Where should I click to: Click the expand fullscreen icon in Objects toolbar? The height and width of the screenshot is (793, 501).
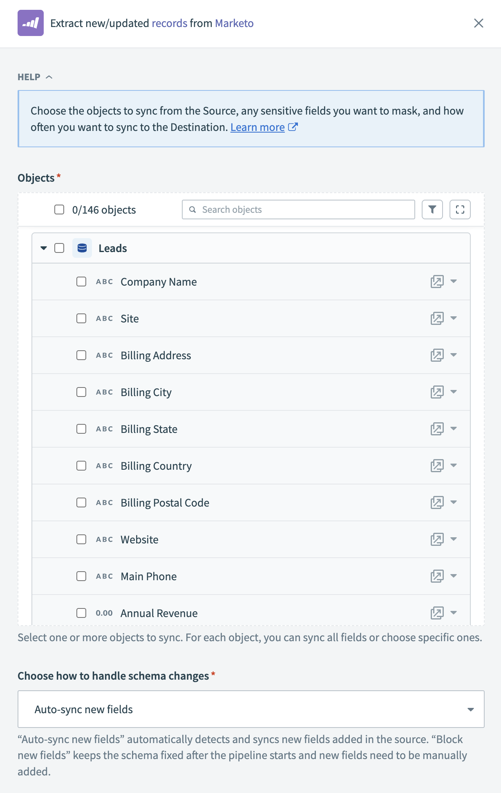pyautogui.click(x=460, y=210)
